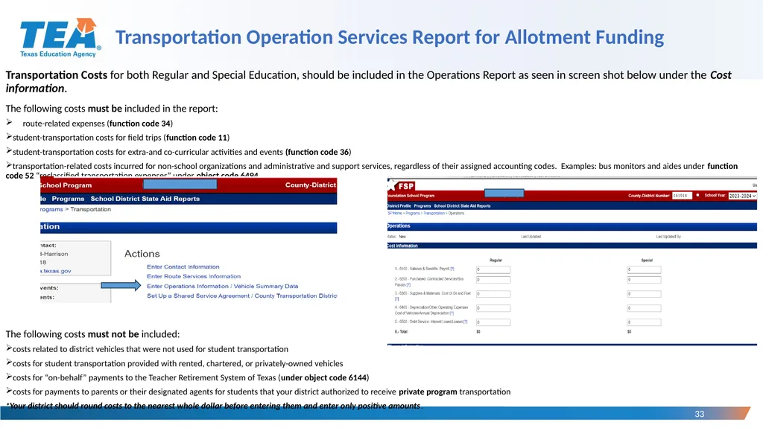
Task: Click the Programs breadcrumb in left screenshot
Action: 51,209
